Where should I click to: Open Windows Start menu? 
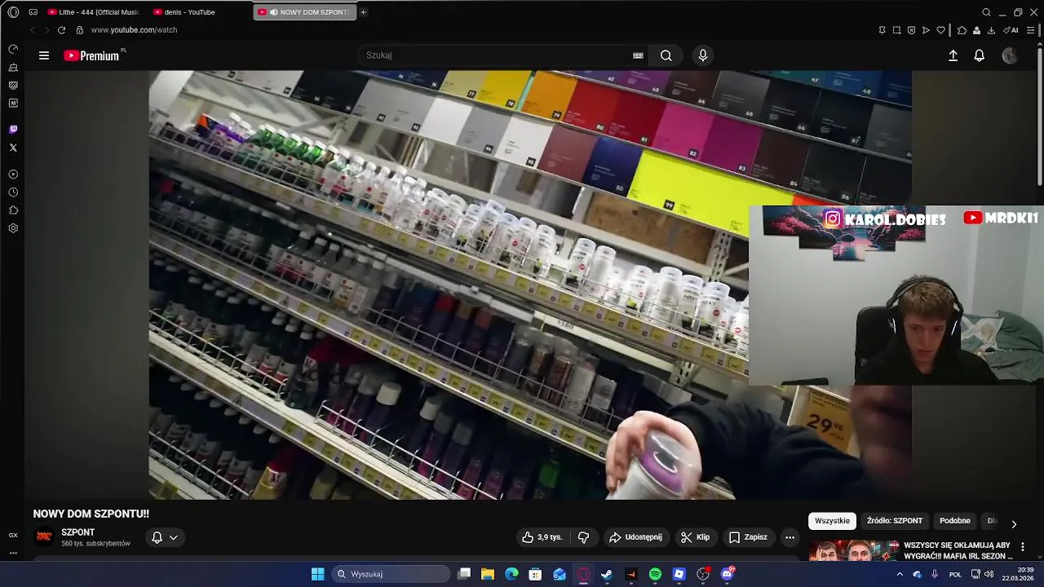tap(317, 574)
